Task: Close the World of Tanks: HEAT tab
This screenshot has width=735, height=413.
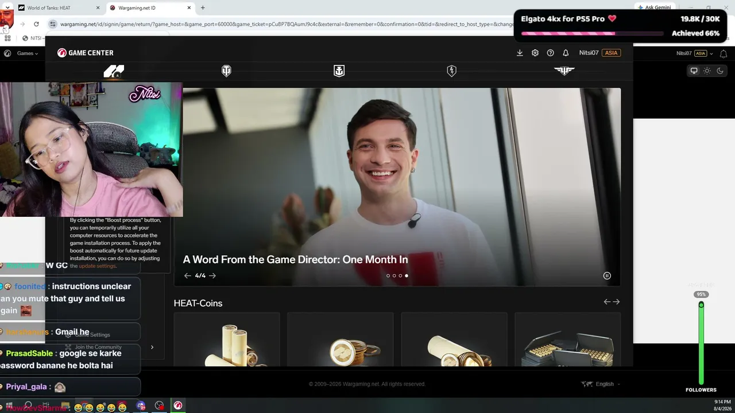Action: coord(98,8)
